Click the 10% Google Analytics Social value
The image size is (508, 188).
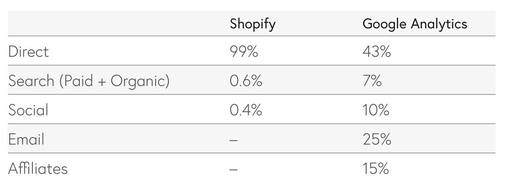pyautogui.click(x=376, y=110)
